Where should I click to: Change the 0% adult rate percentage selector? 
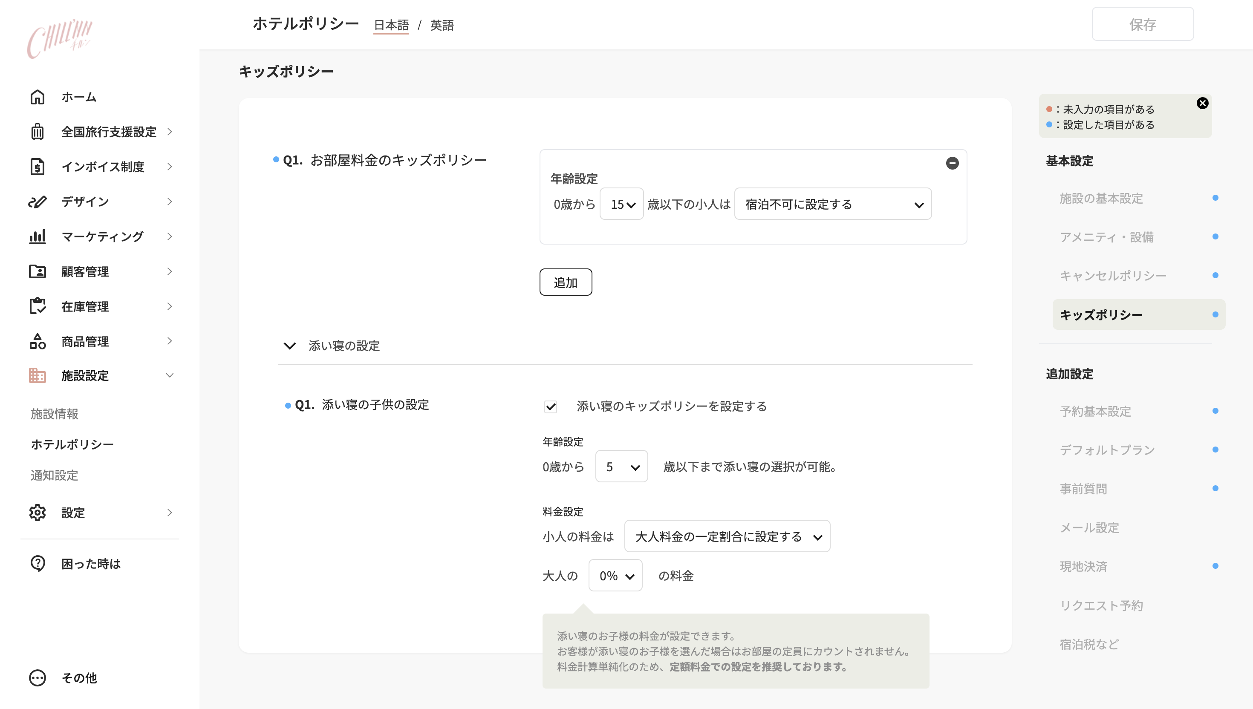coord(615,576)
